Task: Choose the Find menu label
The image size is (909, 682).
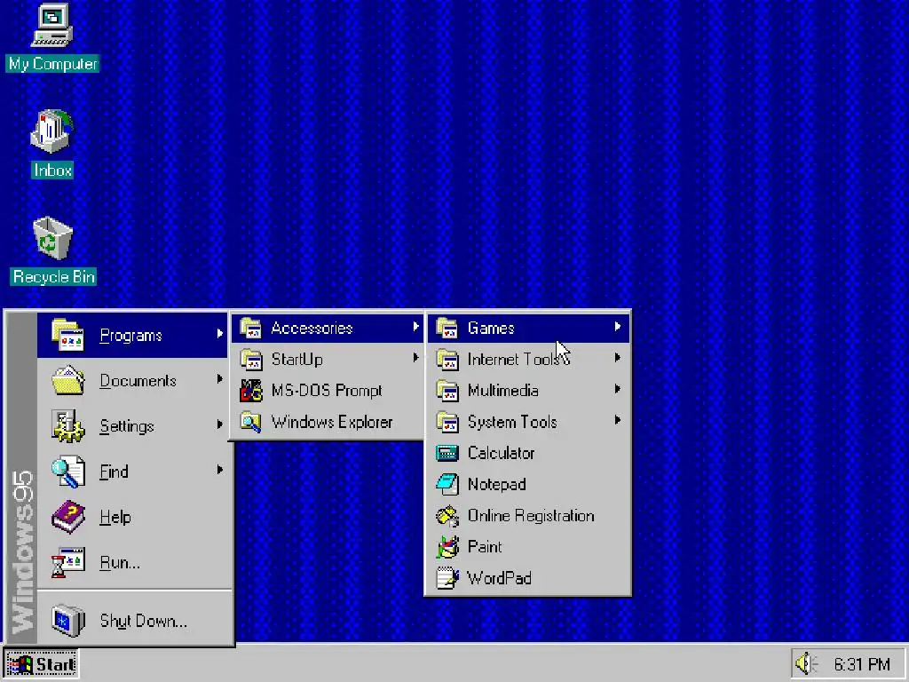Action: click(x=114, y=472)
